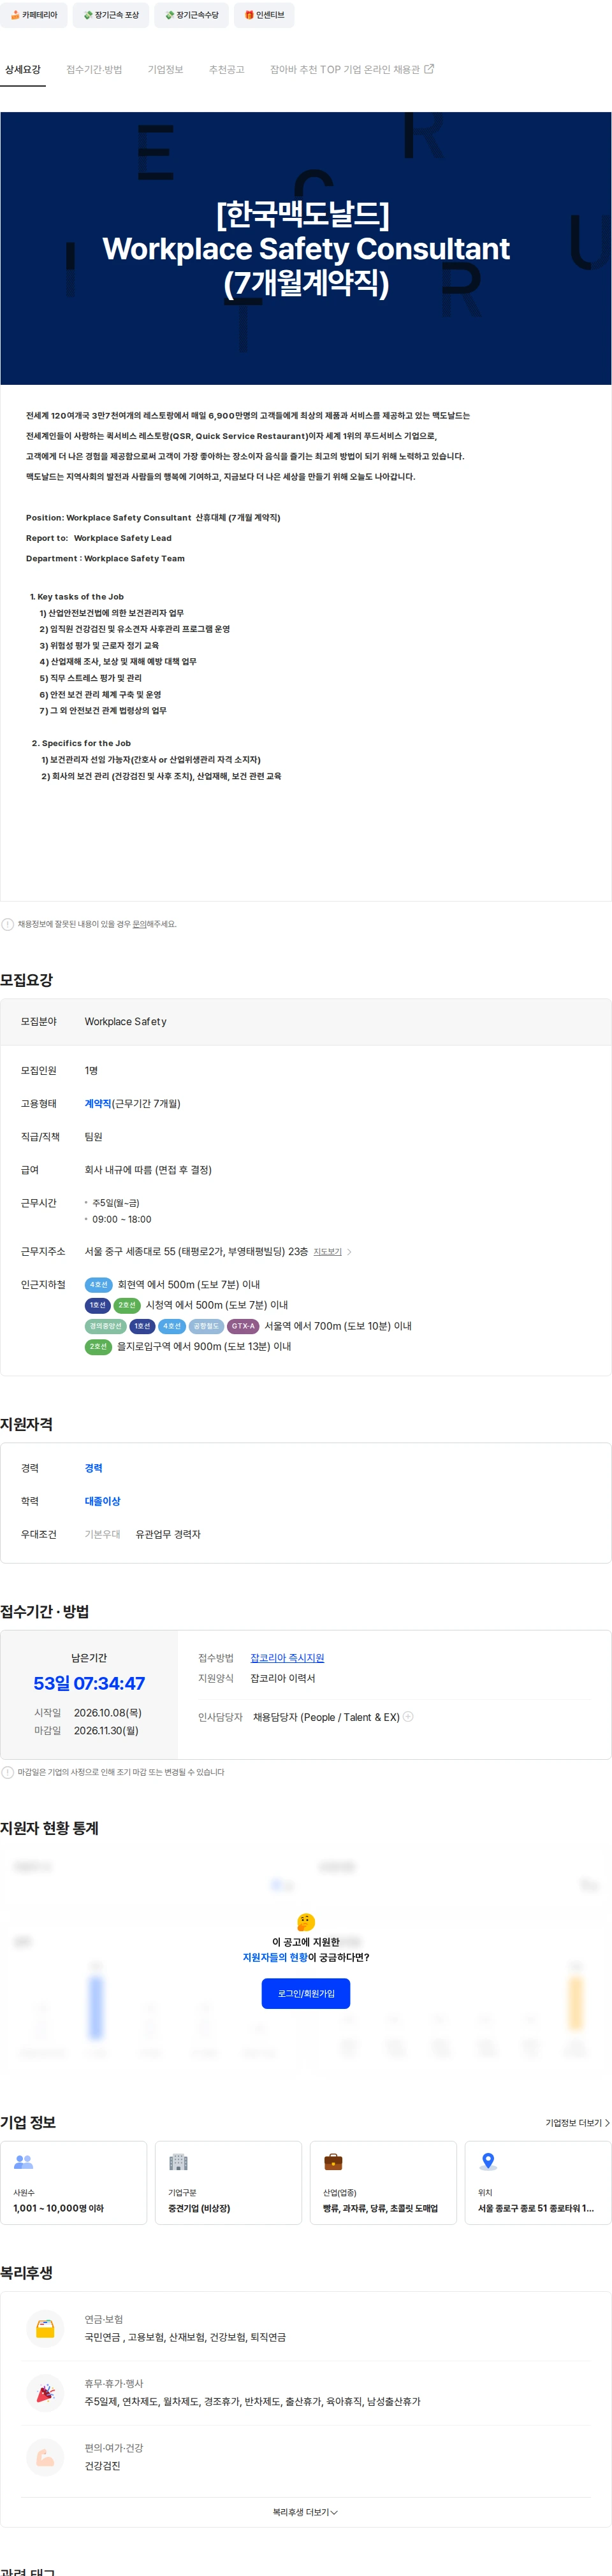
Task: Click the 산업(업종) briefcase icon
Action: point(333,2161)
